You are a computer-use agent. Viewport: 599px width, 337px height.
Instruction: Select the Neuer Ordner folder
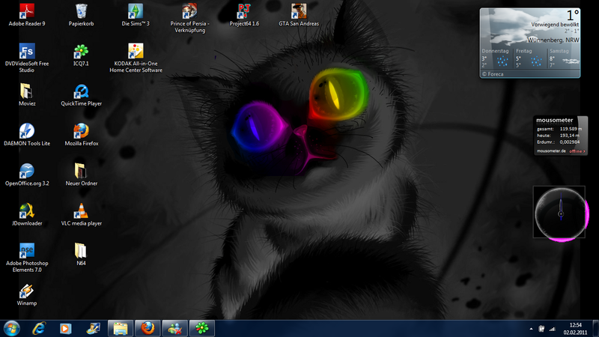[x=81, y=174]
